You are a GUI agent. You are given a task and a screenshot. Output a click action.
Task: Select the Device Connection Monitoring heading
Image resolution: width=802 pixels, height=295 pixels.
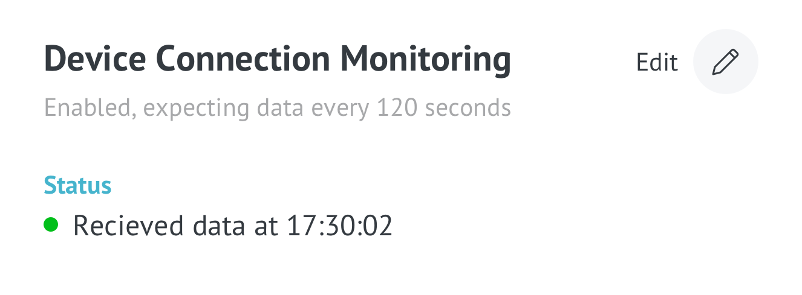point(278,60)
